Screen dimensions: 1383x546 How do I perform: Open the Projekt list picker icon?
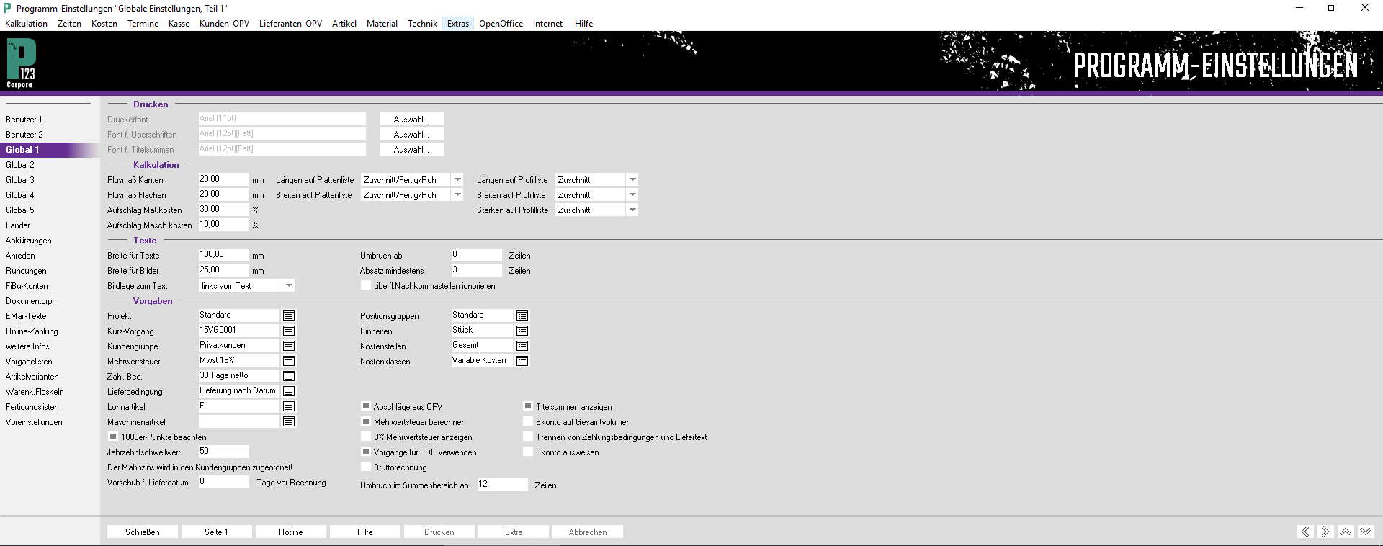tap(289, 315)
